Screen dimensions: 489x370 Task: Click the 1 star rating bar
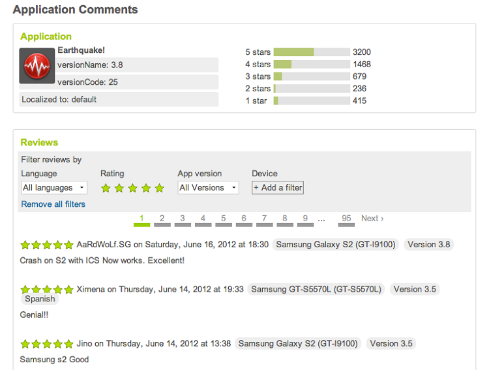pyautogui.click(x=312, y=101)
